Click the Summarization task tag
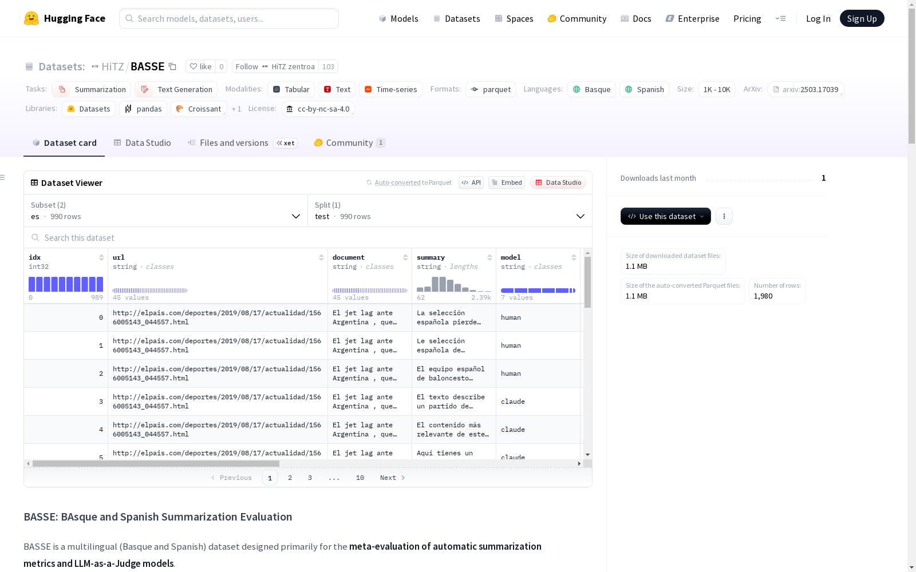 pos(92,89)
